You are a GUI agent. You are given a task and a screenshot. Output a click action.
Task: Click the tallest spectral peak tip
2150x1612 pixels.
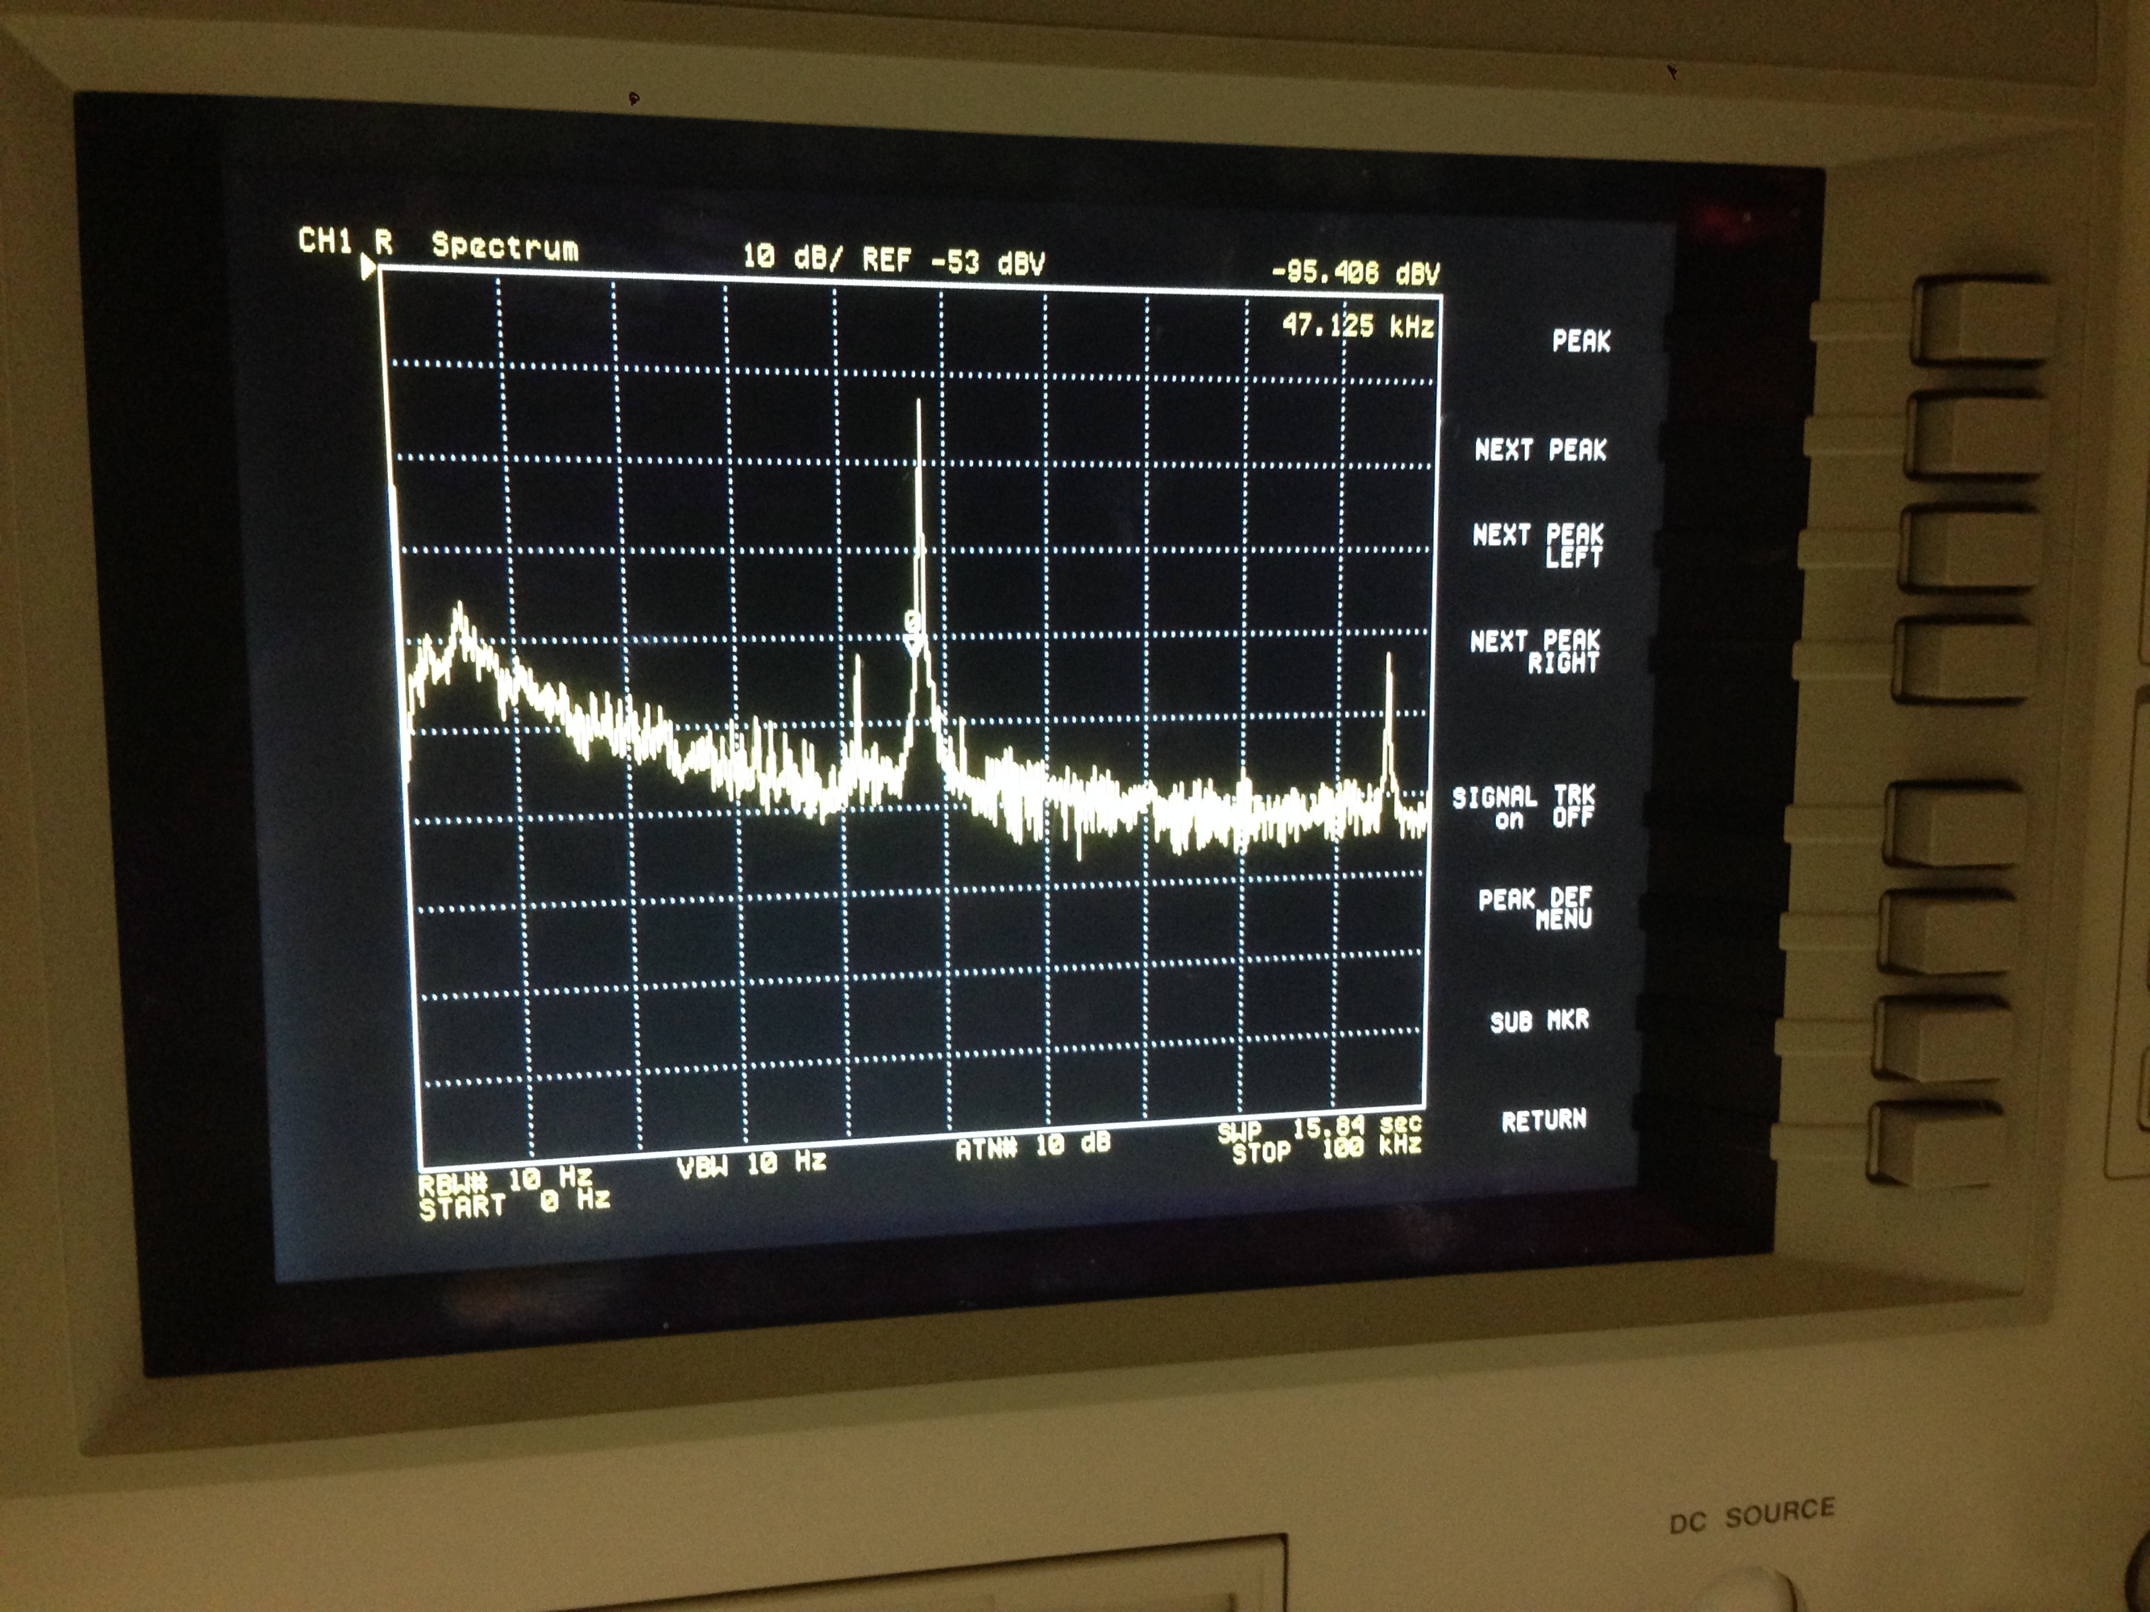pyautogui.click(x=918, y=402)
